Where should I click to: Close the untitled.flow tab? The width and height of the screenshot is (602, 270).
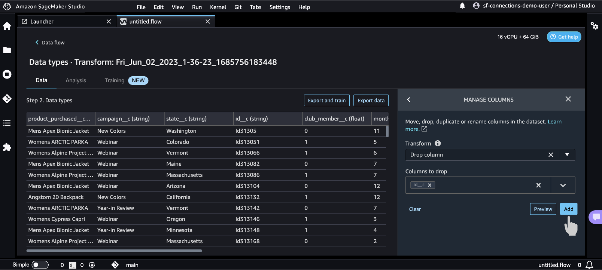tap(208, 22)
